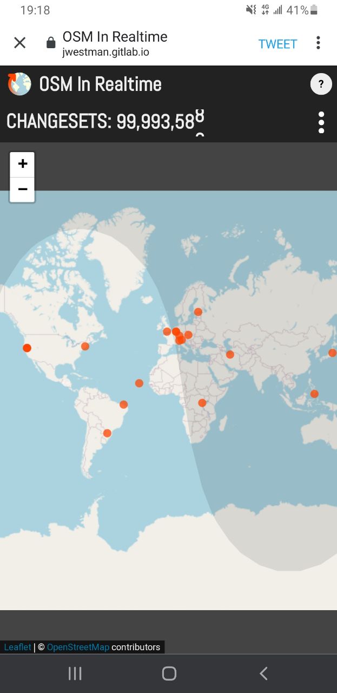
Task: Tap the muted sound icon in status bar
Action: (x=251, y=10)
